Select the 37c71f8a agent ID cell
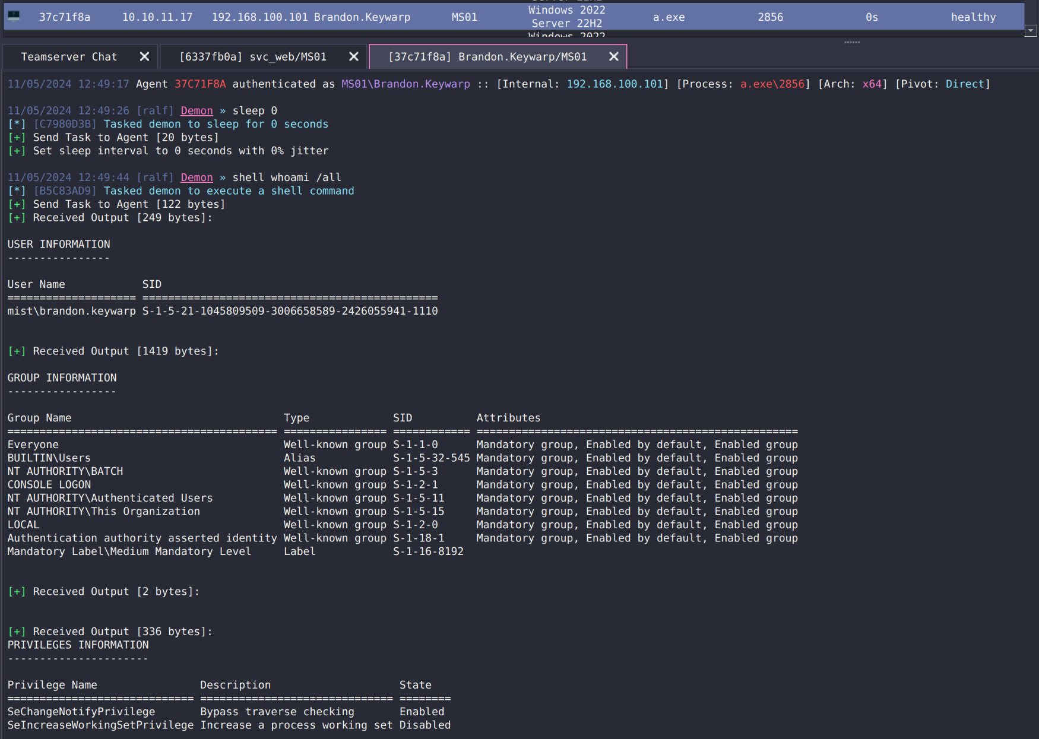Image resolution: width=1039 pixels, height=739 pixels. 65,17
